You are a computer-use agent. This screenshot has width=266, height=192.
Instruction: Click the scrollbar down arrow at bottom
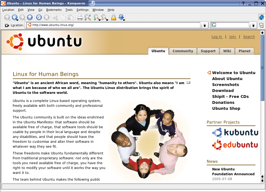click(x=262, y=181)
